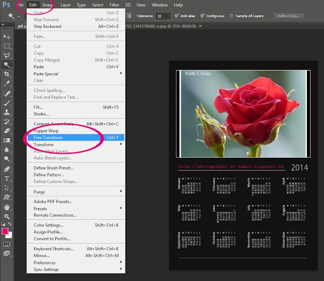Select the Eraser tool
The height and width of the screenshot is (281, 324).
(x=7, y=131)
